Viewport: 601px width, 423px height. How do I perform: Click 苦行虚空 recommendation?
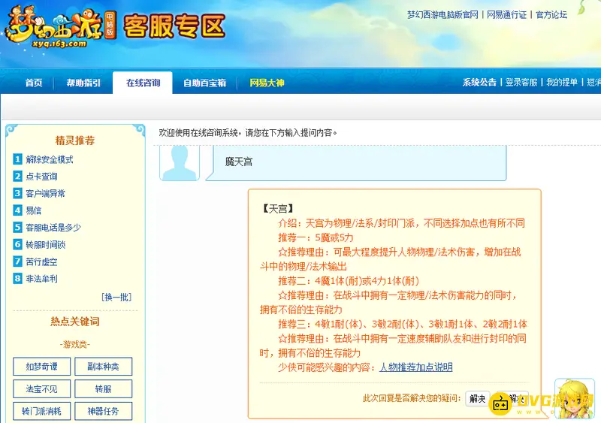41,262
